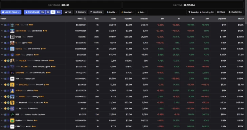This screenshot has width=247, height=130.
Task: Click the PI Network token logo
Action: click(12, 108)
